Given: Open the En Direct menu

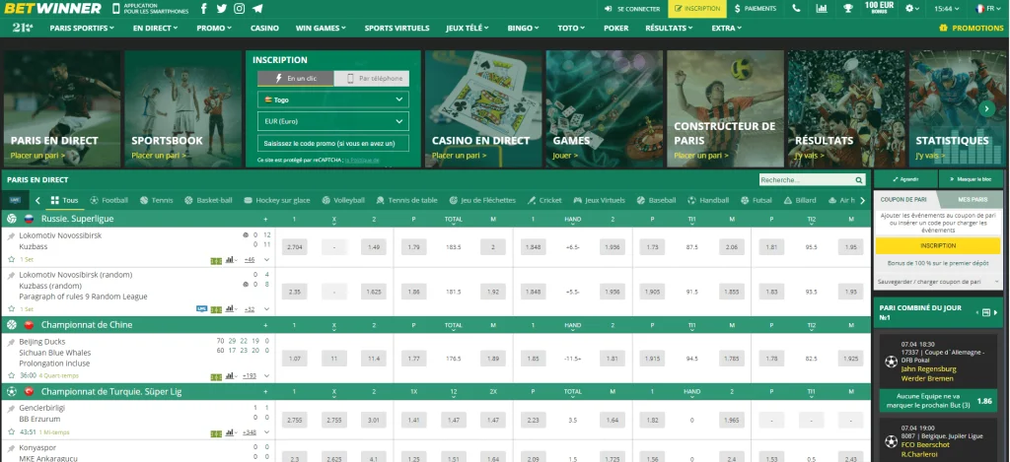Looking at the screenshot, I should click(x=155, y=28).
